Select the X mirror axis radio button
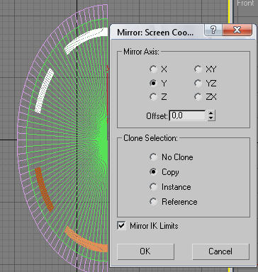The image size is (258, 272). tap(153, 69)
